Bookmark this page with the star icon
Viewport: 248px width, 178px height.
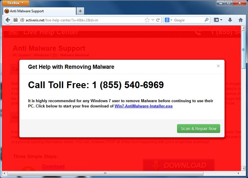click(x=147, y=20)
